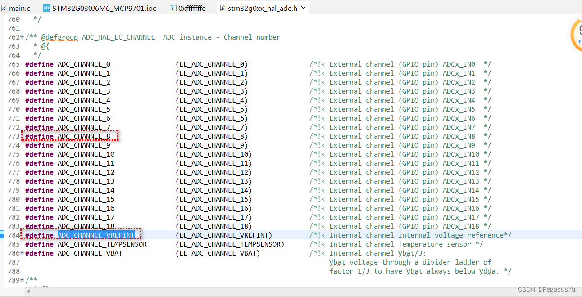Click the macro name ADC_CHANNEL_4
This screenshot has width=582, height=297.
(x=84, y=100)
